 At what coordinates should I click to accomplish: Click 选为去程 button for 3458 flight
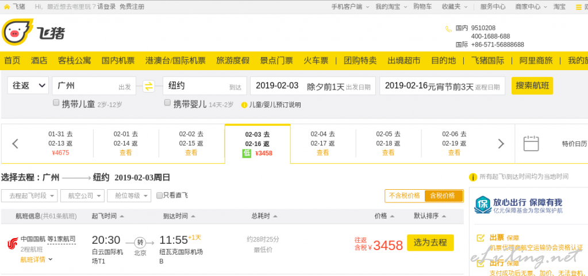(430, 243)
